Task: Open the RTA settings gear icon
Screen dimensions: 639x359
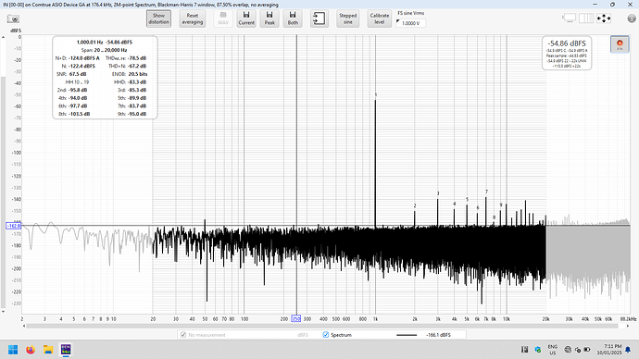Action: tap(632, 19)
